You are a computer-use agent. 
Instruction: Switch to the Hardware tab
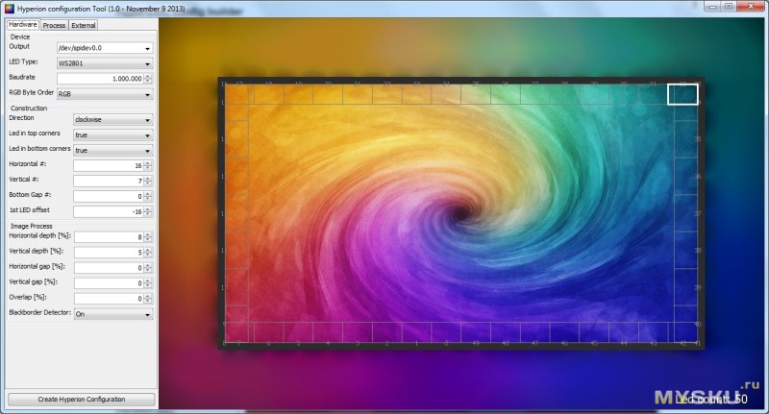(x=22, y=25)
